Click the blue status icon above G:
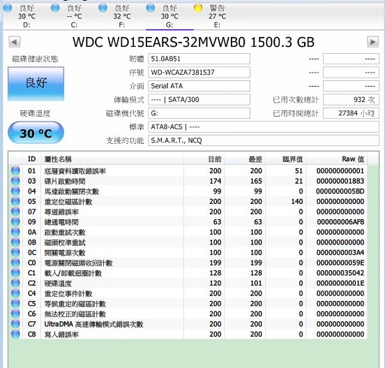This screenshot has height=368, width=385. [x=150, y=8]
